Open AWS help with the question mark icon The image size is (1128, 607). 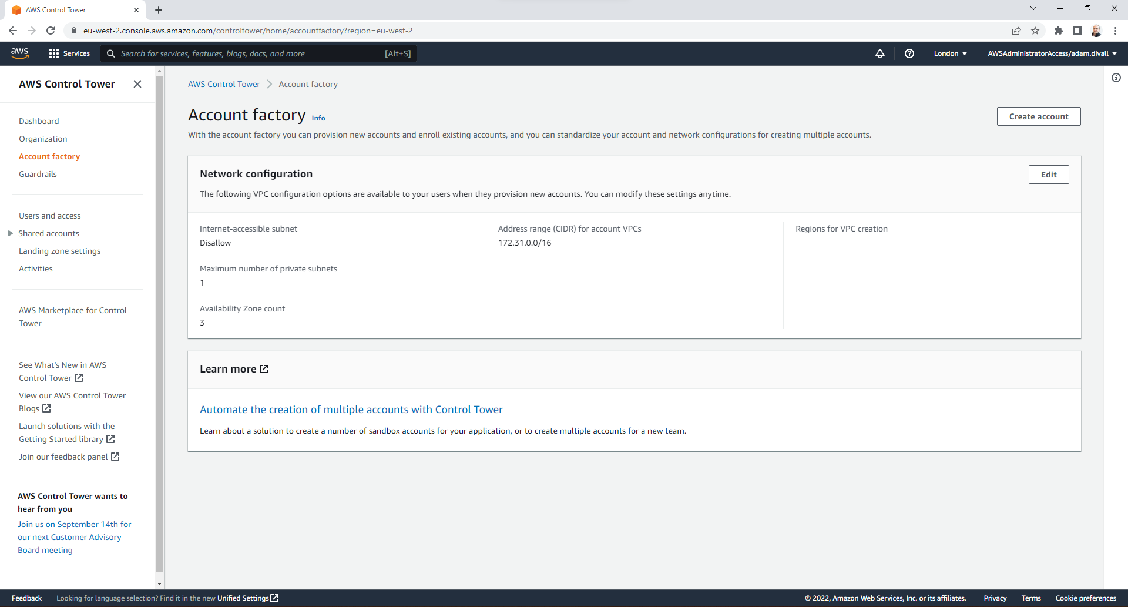click(x=909, y=53)
